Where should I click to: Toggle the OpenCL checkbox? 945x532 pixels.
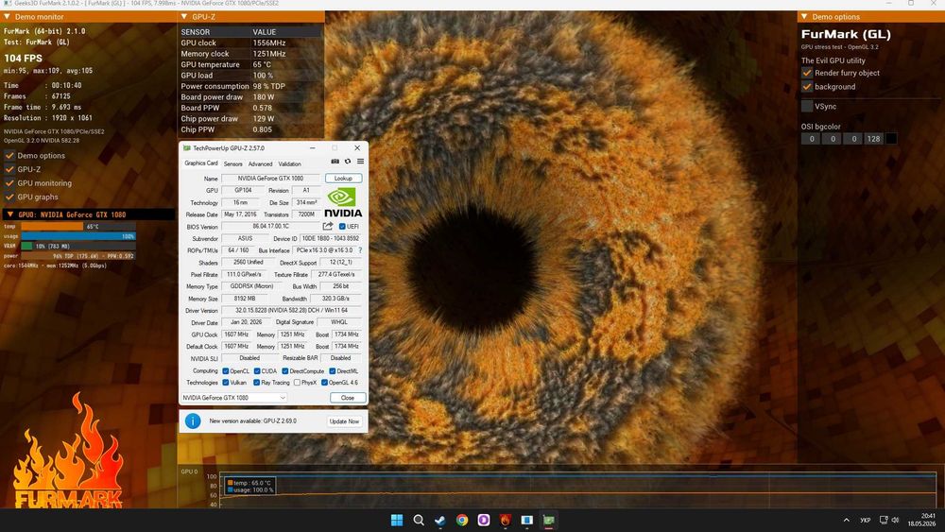(x=226, y=371)
